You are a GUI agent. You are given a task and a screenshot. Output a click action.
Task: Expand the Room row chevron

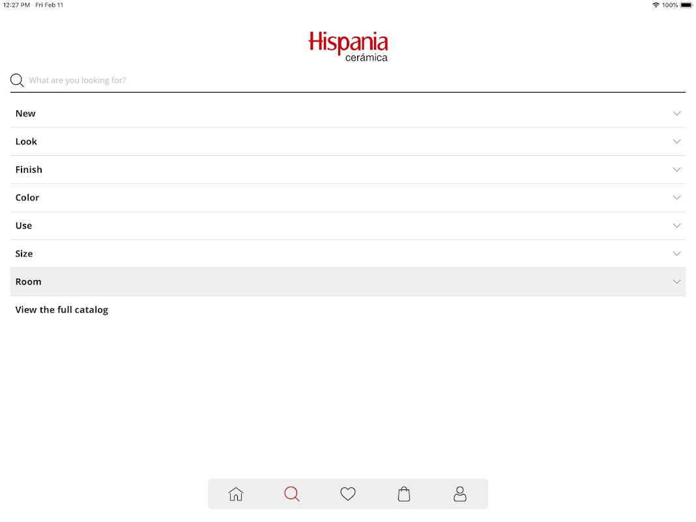tap(676, 281)
